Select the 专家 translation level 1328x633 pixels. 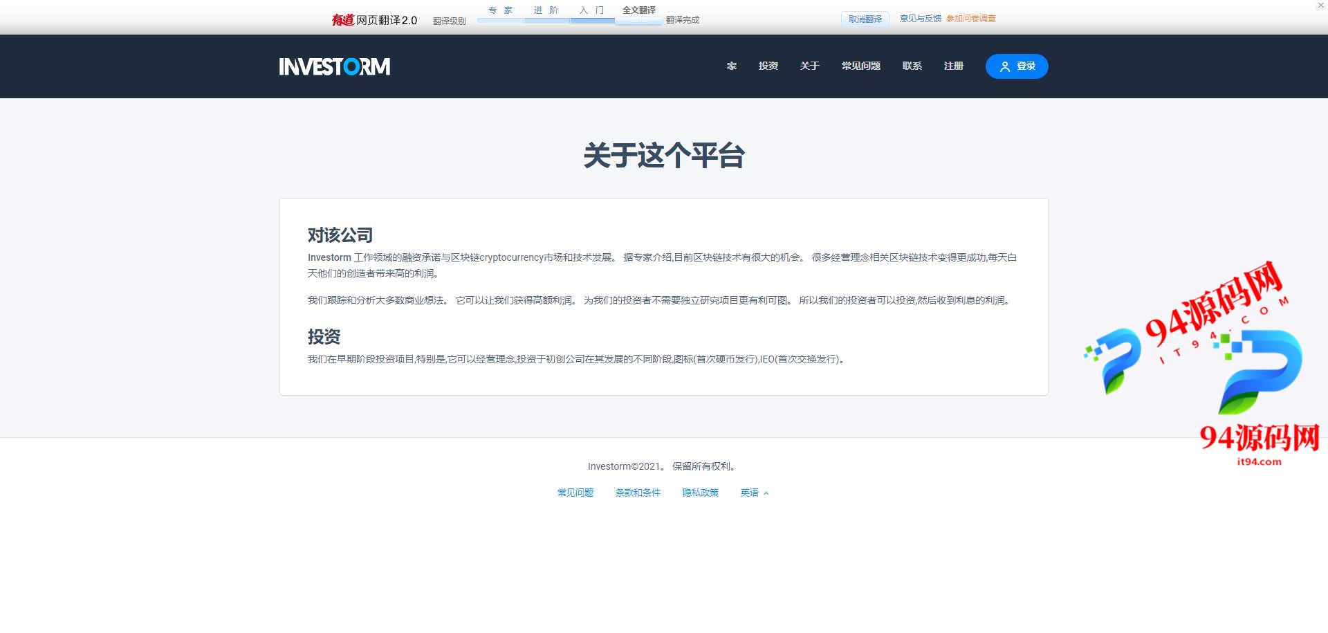[500, 10]
